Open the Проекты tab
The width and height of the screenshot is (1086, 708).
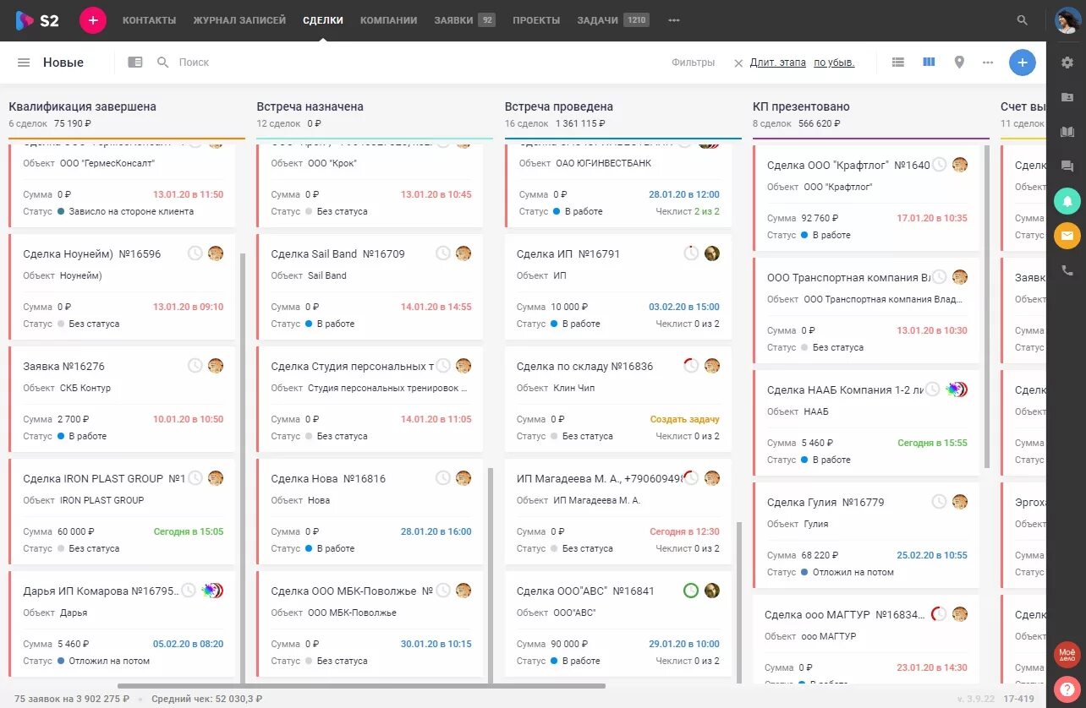pos(536,20)
